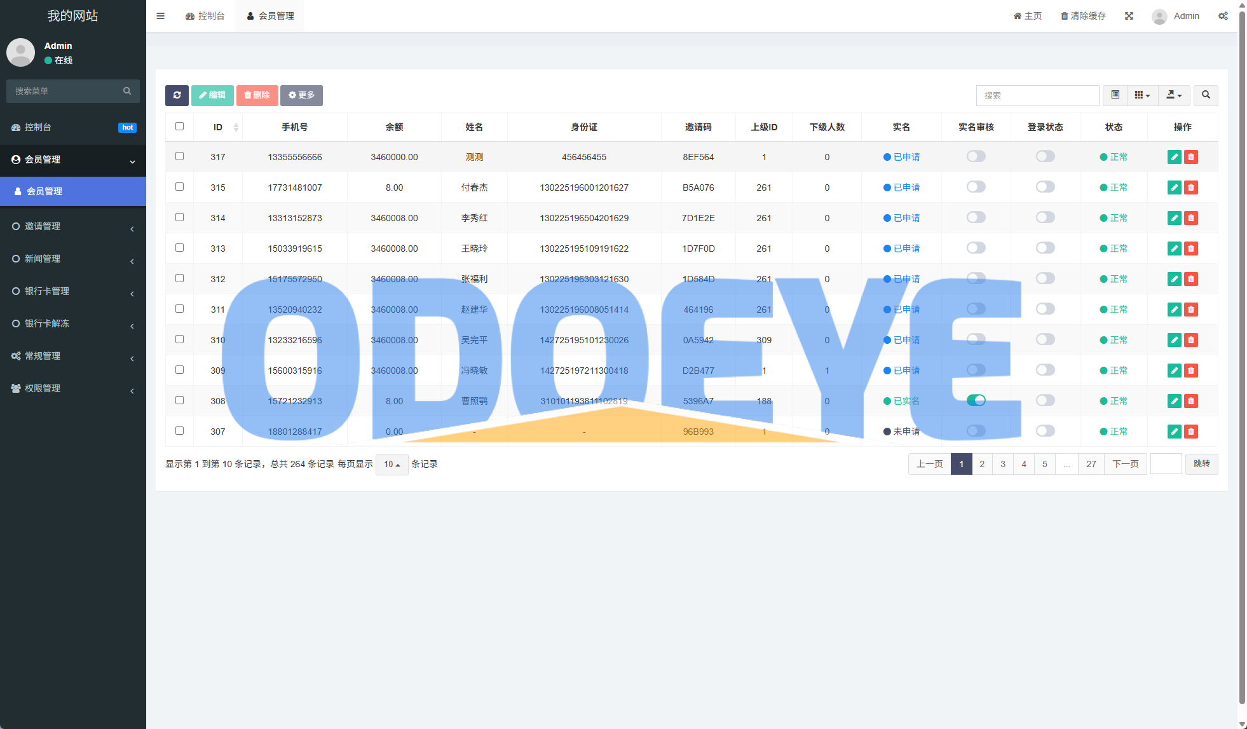Toggle login status switch for row 313

click(x=1045, y=248)
